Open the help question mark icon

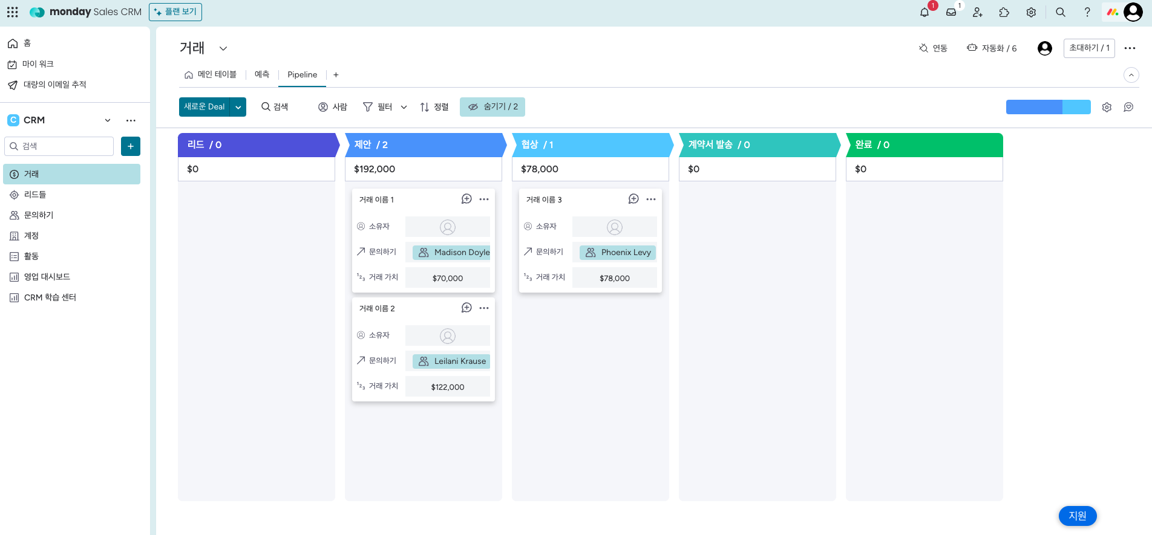click(1087, 12)
